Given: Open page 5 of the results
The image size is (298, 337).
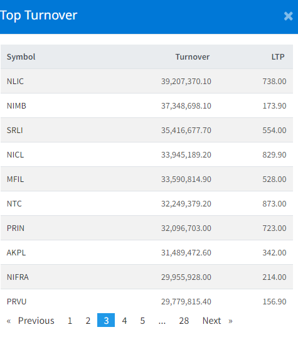Looking at the screenshot, I should point(142,321).
